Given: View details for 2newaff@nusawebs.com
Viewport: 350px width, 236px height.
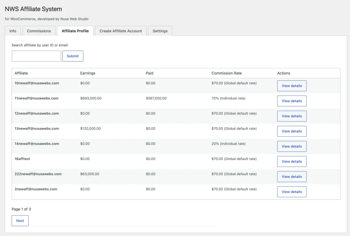Looking at the screenshot, I should click(292, 192).
